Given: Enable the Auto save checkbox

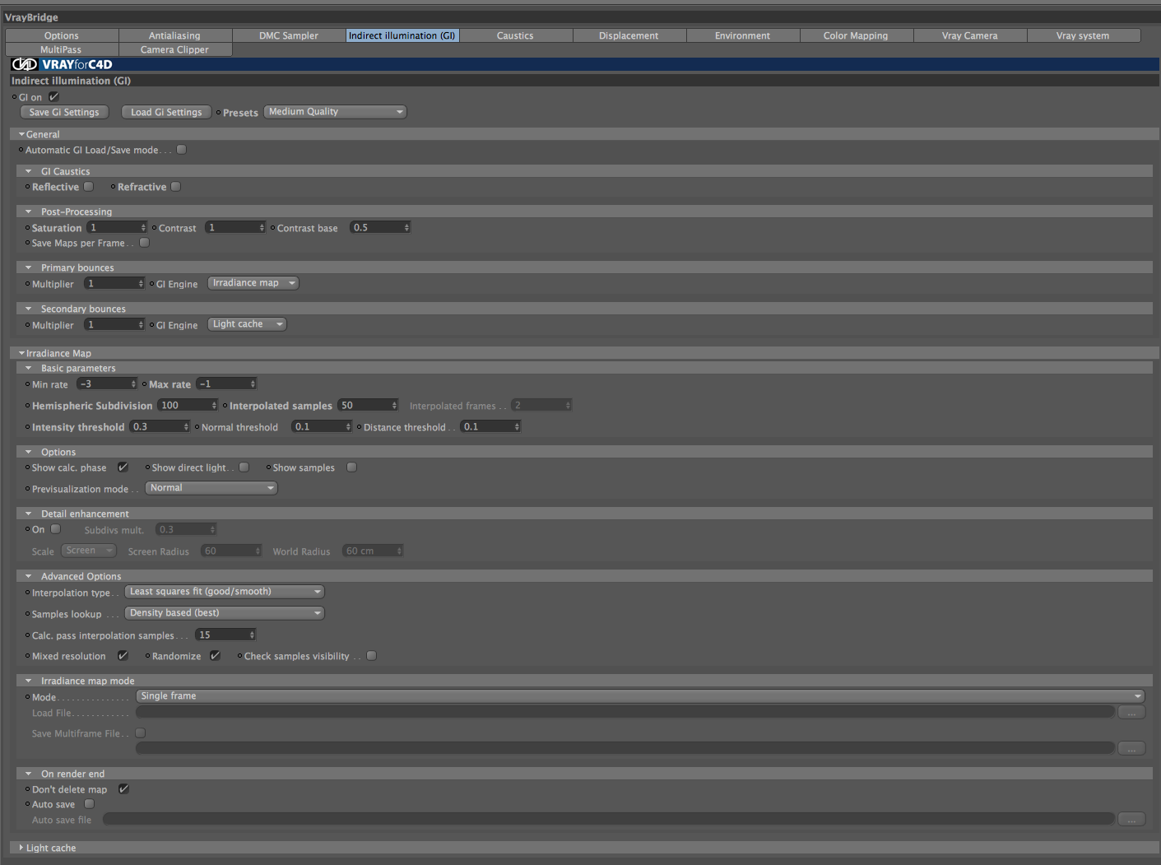Looking at the screenshot, I should 90,804.
